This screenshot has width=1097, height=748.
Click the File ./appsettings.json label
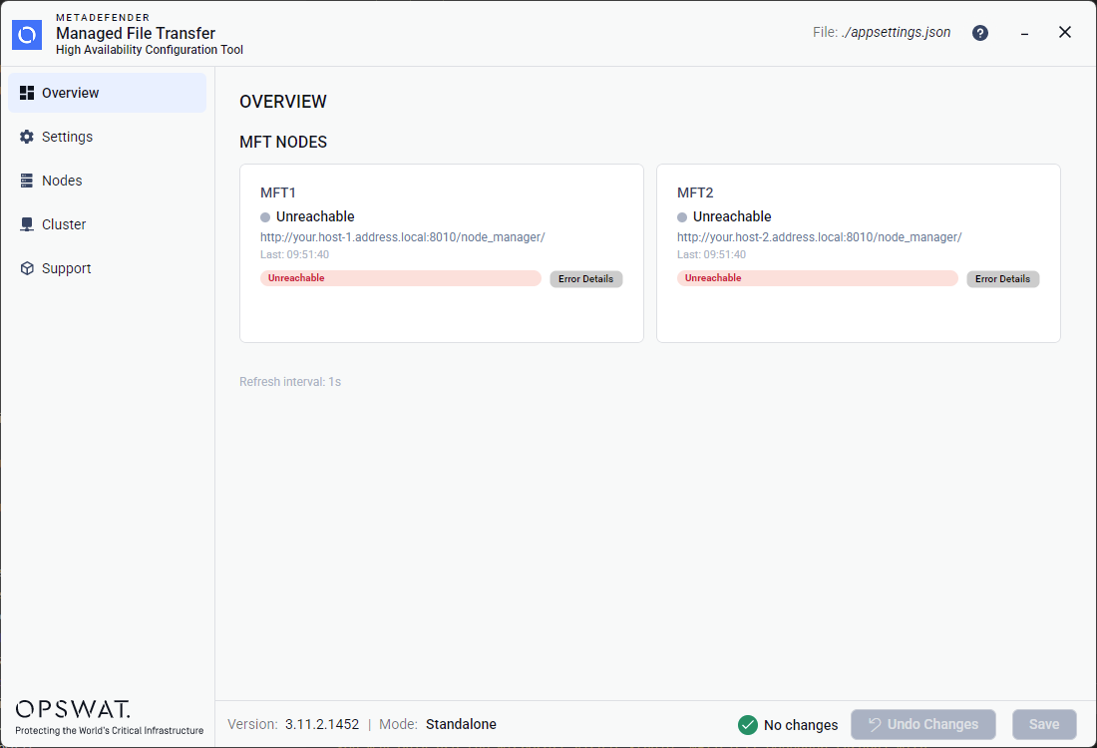point(882,32)
